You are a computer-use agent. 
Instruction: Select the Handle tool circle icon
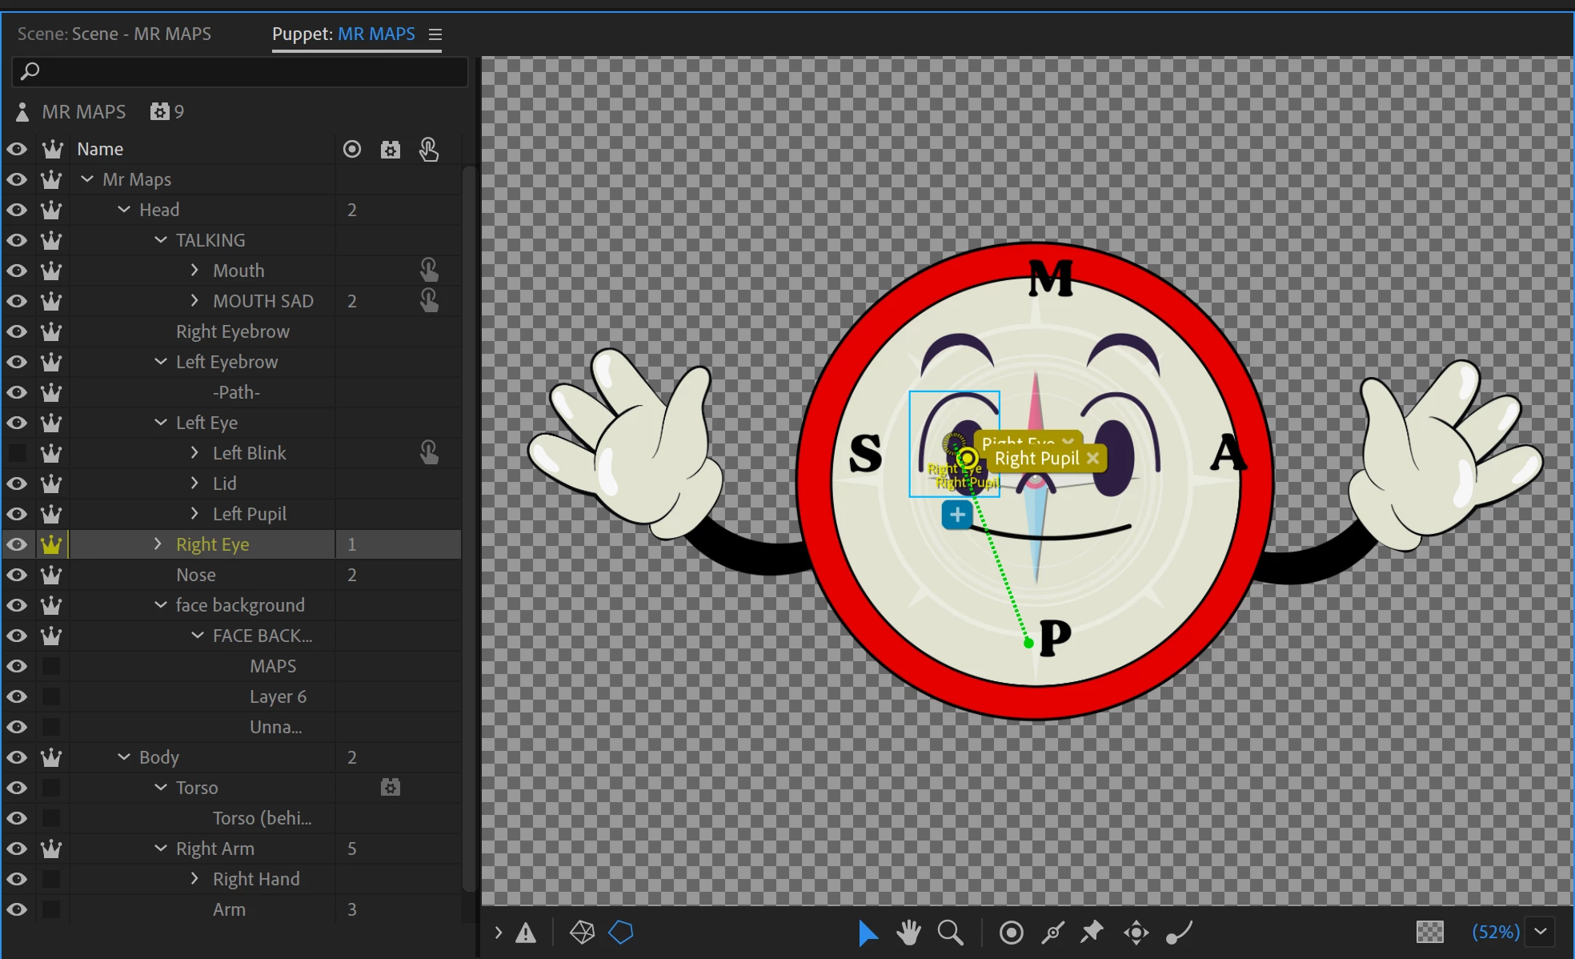tap(1011, 933)
